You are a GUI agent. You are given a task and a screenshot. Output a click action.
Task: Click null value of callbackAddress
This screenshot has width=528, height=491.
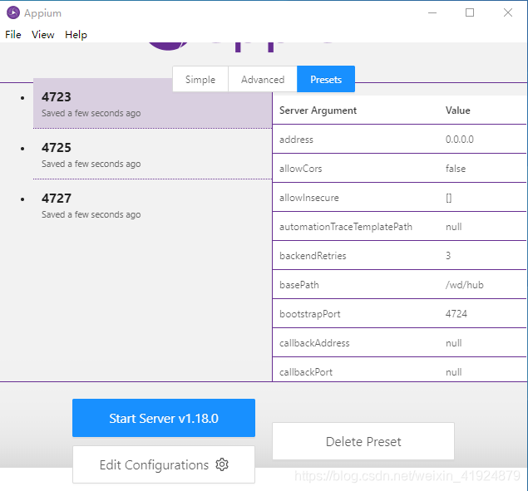[x=454, y=343]
